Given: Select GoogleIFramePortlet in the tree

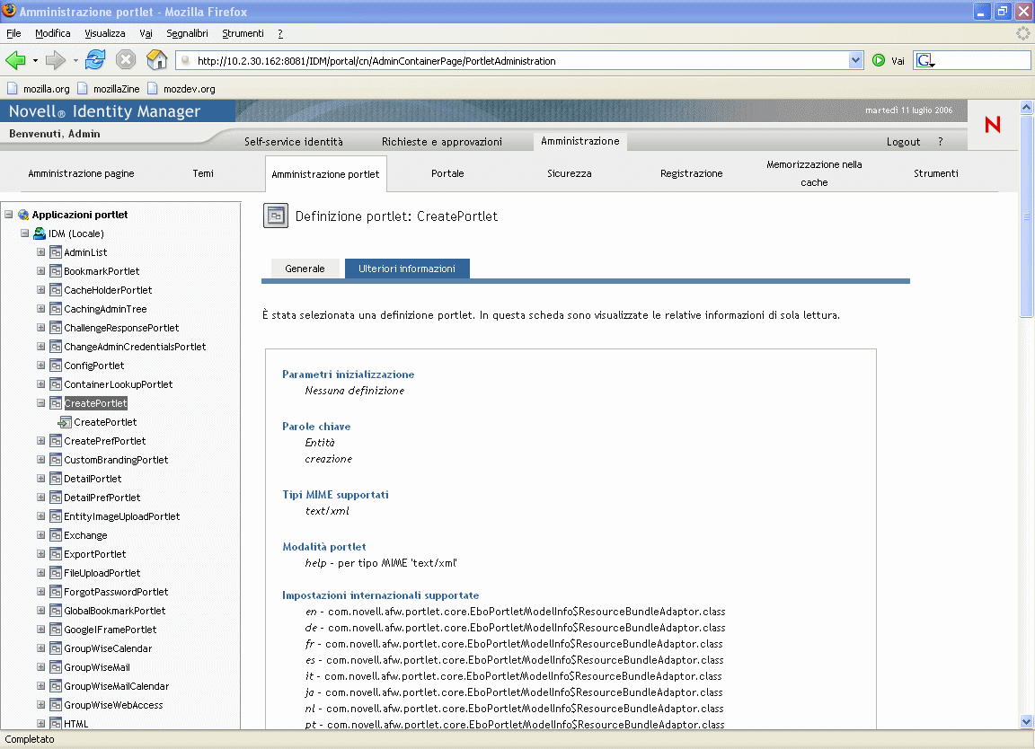Looking at the screenshot, I should click(111, 630).
